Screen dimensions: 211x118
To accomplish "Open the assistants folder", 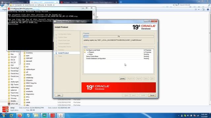I will (29, 91).
